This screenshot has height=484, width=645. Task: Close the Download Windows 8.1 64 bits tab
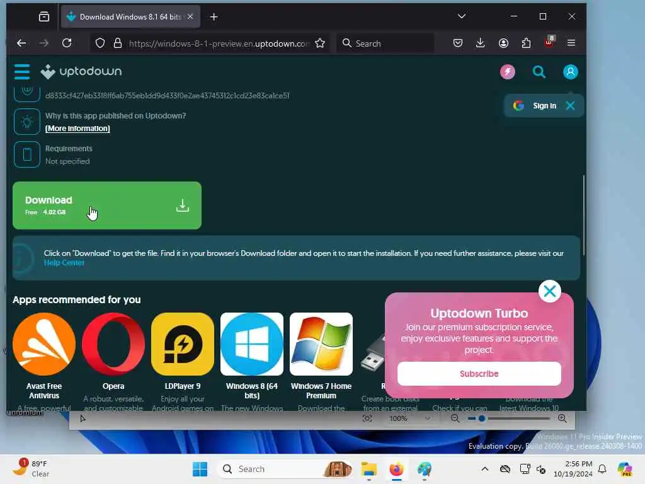190,16
